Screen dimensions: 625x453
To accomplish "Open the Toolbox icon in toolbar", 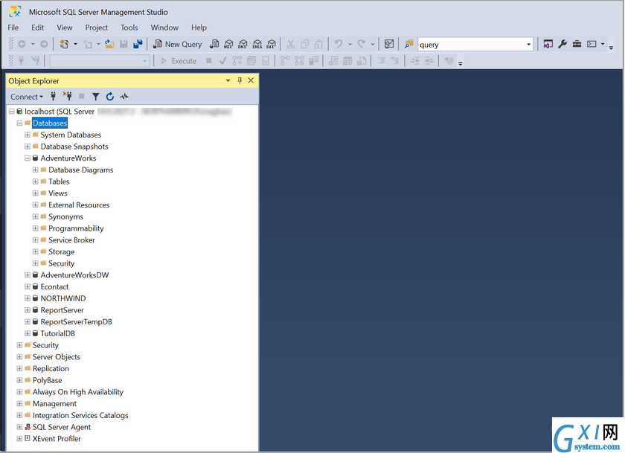I will [577, 44].
